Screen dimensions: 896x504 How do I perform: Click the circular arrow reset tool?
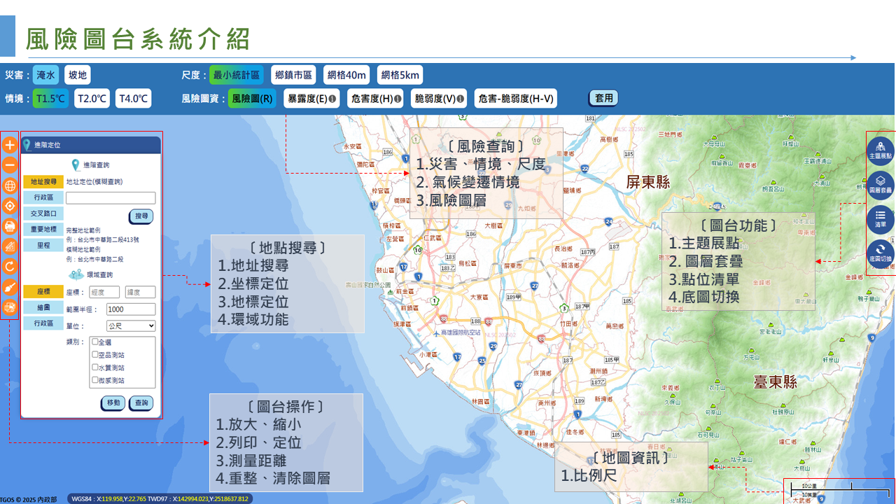point(10,266)
